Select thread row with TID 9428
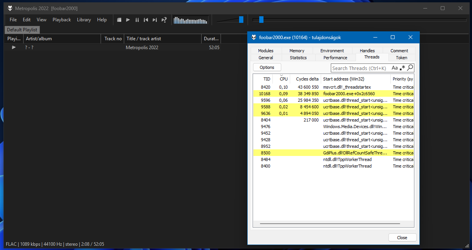Image resolution: width=472 pixels, height=250 pixels. [x=333, y=140]
